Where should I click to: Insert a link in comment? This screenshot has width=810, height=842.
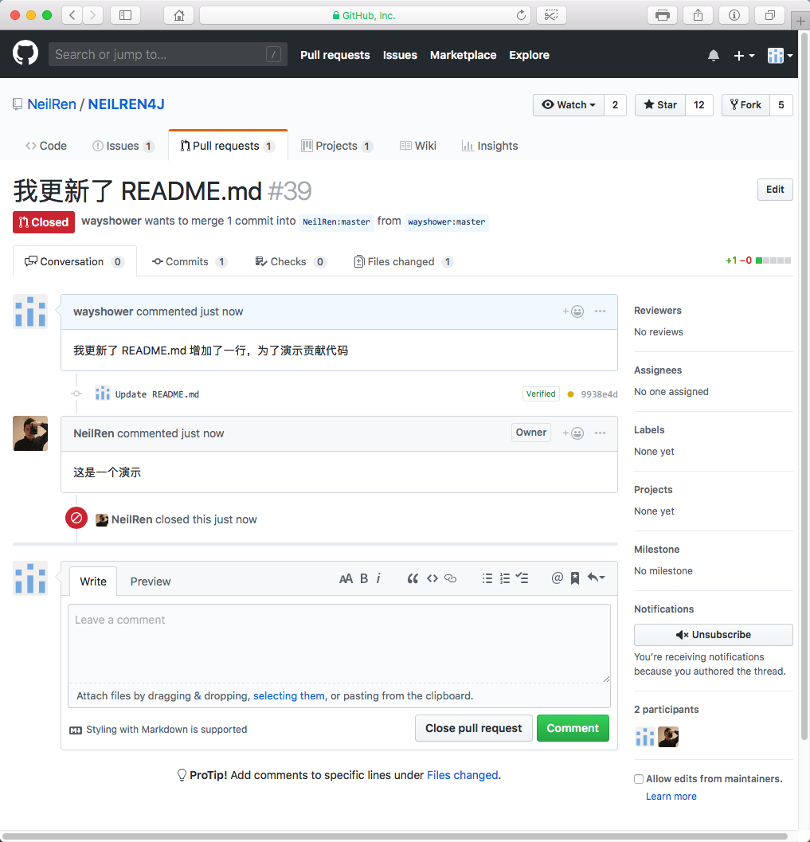pyautogui.click(x=450, y=578)
